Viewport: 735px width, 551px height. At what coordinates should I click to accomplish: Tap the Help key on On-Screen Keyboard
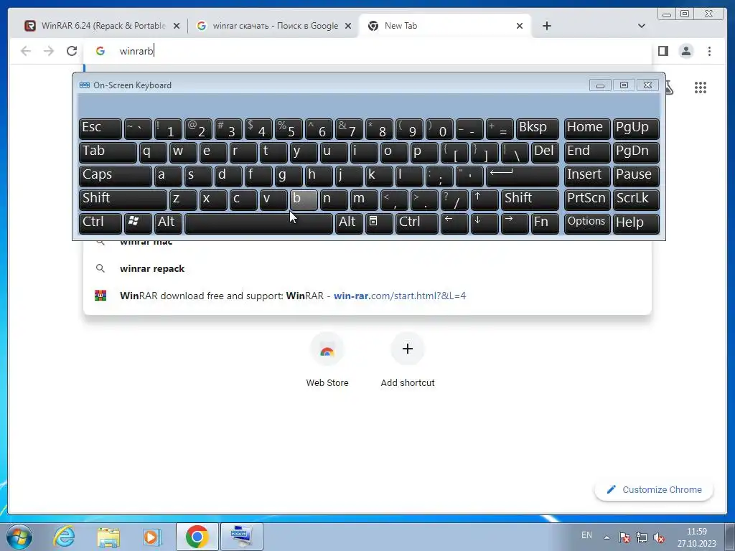(x=636, y=223)
